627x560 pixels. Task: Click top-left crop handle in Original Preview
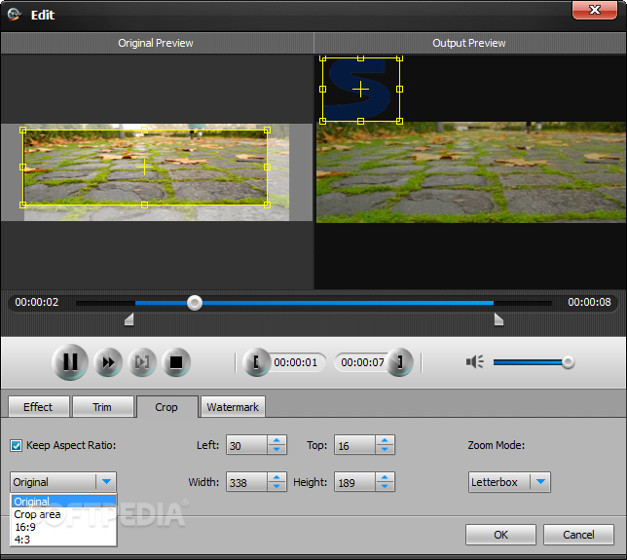pos(22,130)
